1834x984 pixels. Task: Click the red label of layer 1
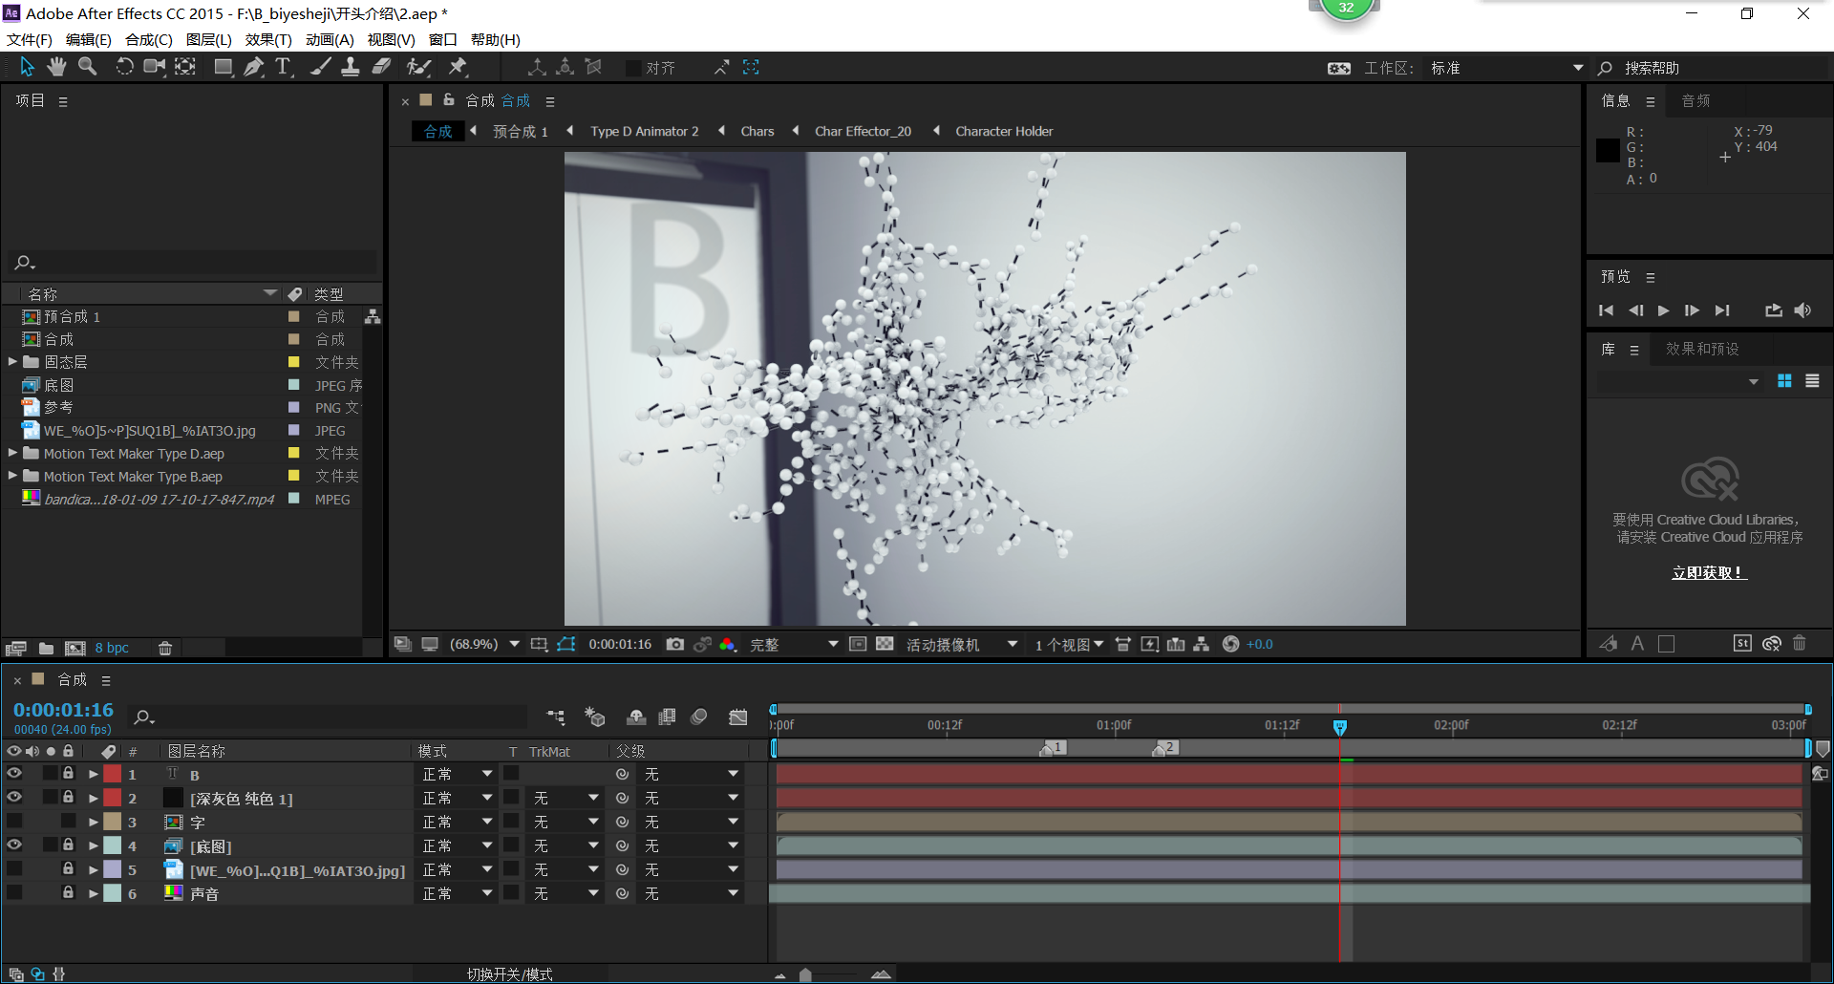point(113,774)
